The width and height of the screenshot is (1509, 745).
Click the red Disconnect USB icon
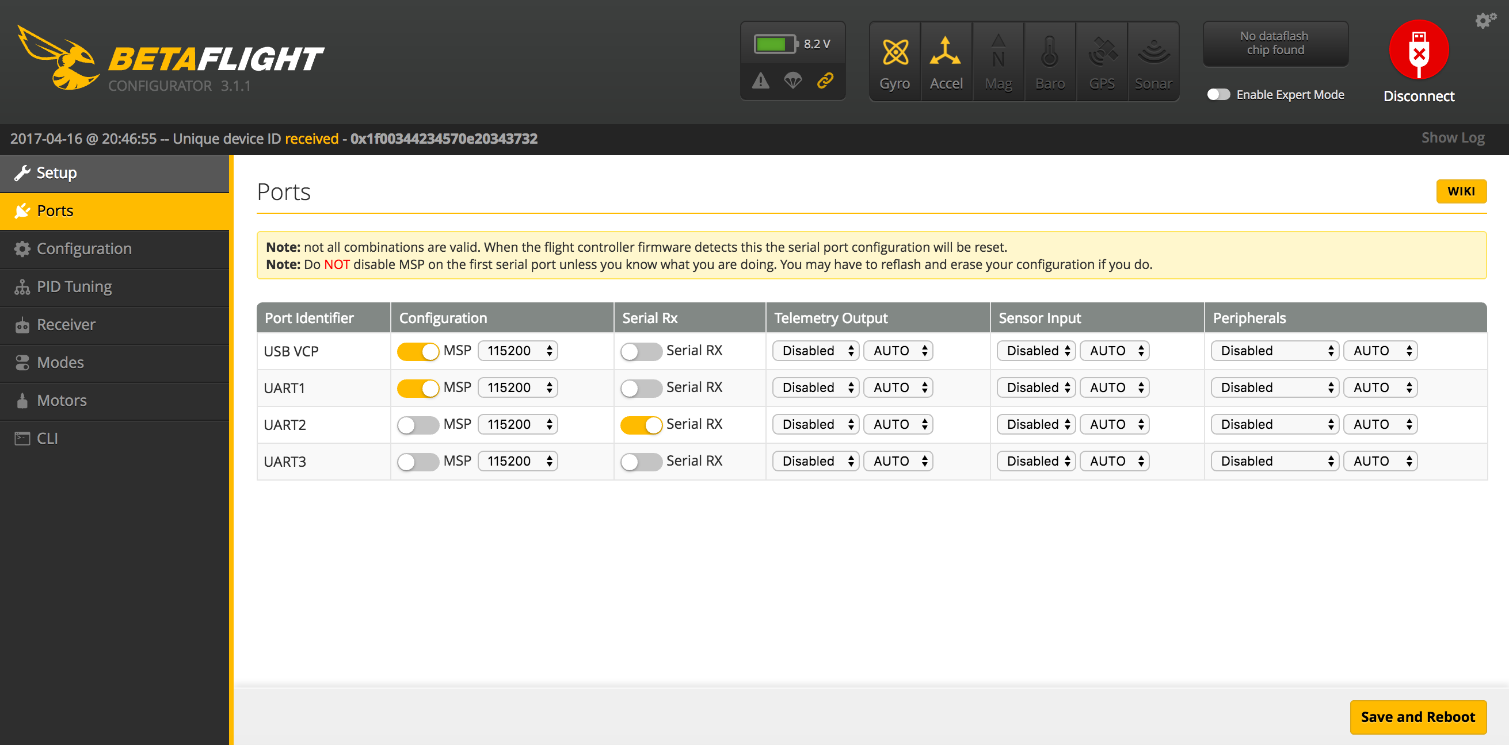[1418, 51]
